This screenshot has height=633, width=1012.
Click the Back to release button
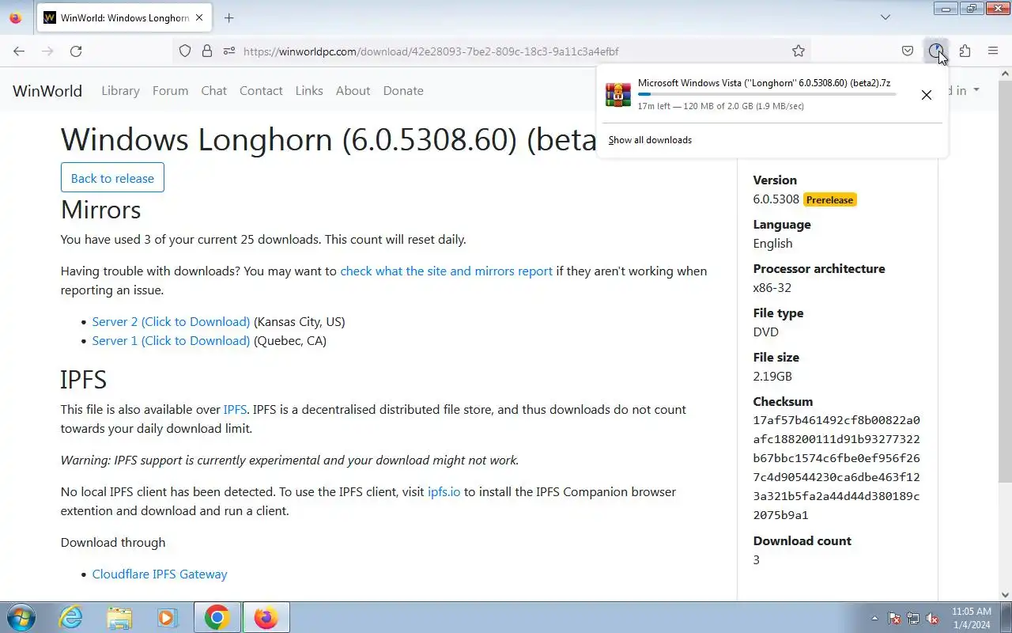pyautogui.click(x=112, y=177)
